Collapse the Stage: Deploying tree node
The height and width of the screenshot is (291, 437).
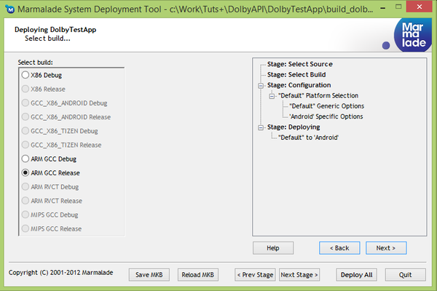point(261,127)
